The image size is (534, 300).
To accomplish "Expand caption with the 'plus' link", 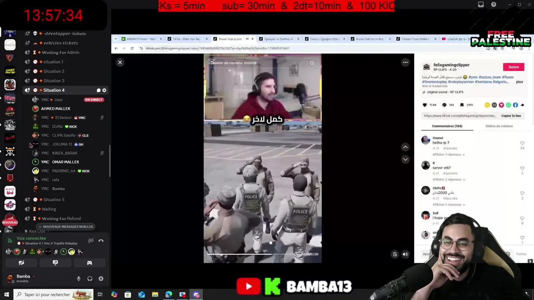I will pos(519,82).
